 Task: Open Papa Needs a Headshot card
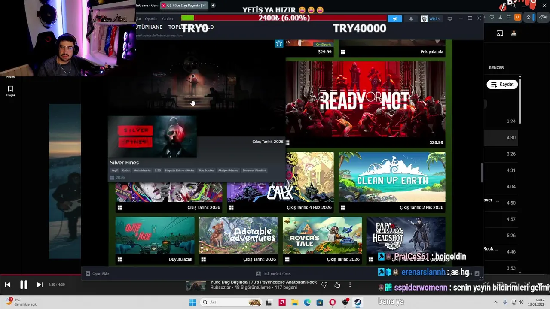406,240
